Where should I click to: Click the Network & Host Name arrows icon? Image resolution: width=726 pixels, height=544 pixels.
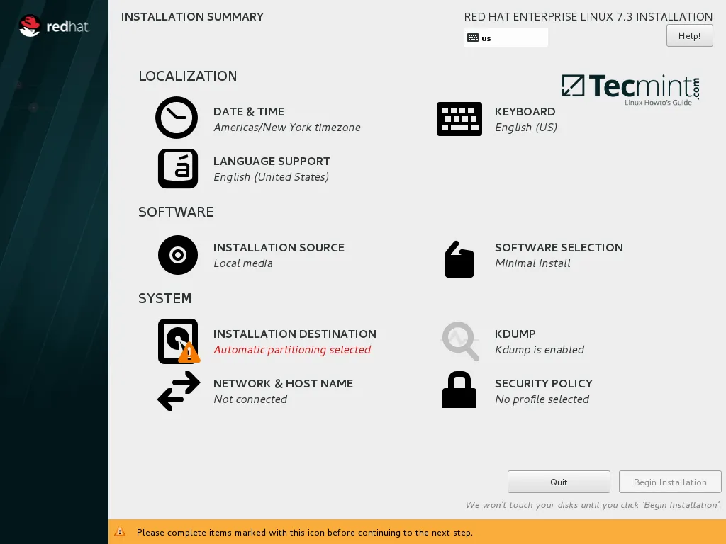click(177, 390)
